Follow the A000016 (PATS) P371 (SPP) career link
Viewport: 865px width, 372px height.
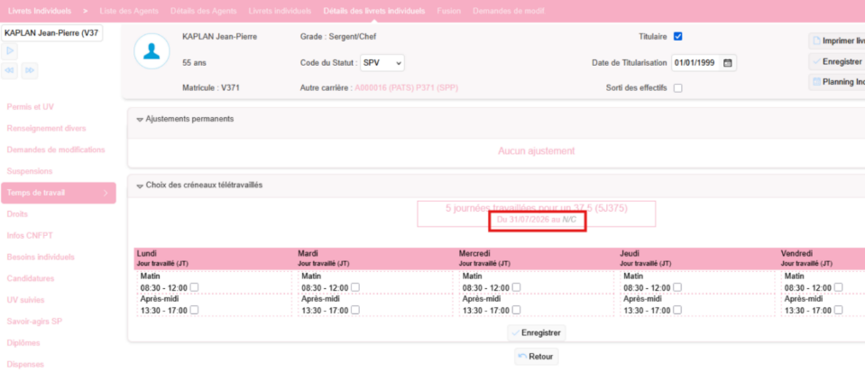tap(407, 87)
